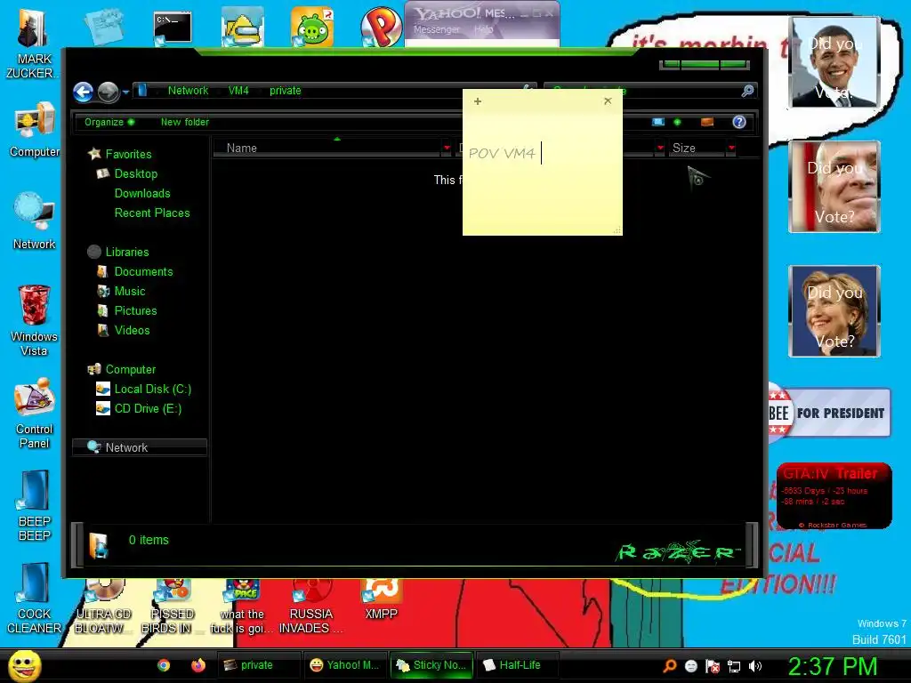Select the Computer desktop icon
Viewport: 911px width, 683px height.
[x=35, y=130]
